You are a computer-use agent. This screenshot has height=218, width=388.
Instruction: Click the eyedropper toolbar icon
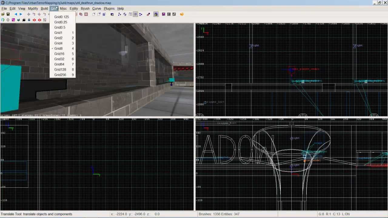[148, 14]
